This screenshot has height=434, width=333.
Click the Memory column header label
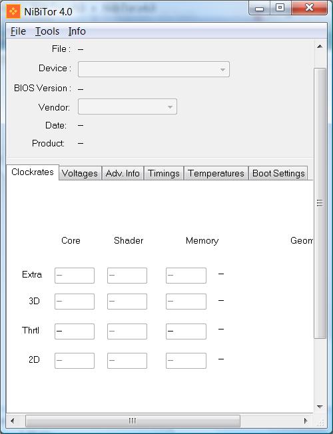[202, 240]
